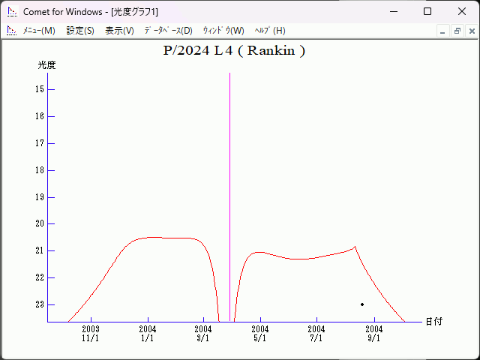
Task: Restore down the inner graph child window
Action: tap(457, 31)
